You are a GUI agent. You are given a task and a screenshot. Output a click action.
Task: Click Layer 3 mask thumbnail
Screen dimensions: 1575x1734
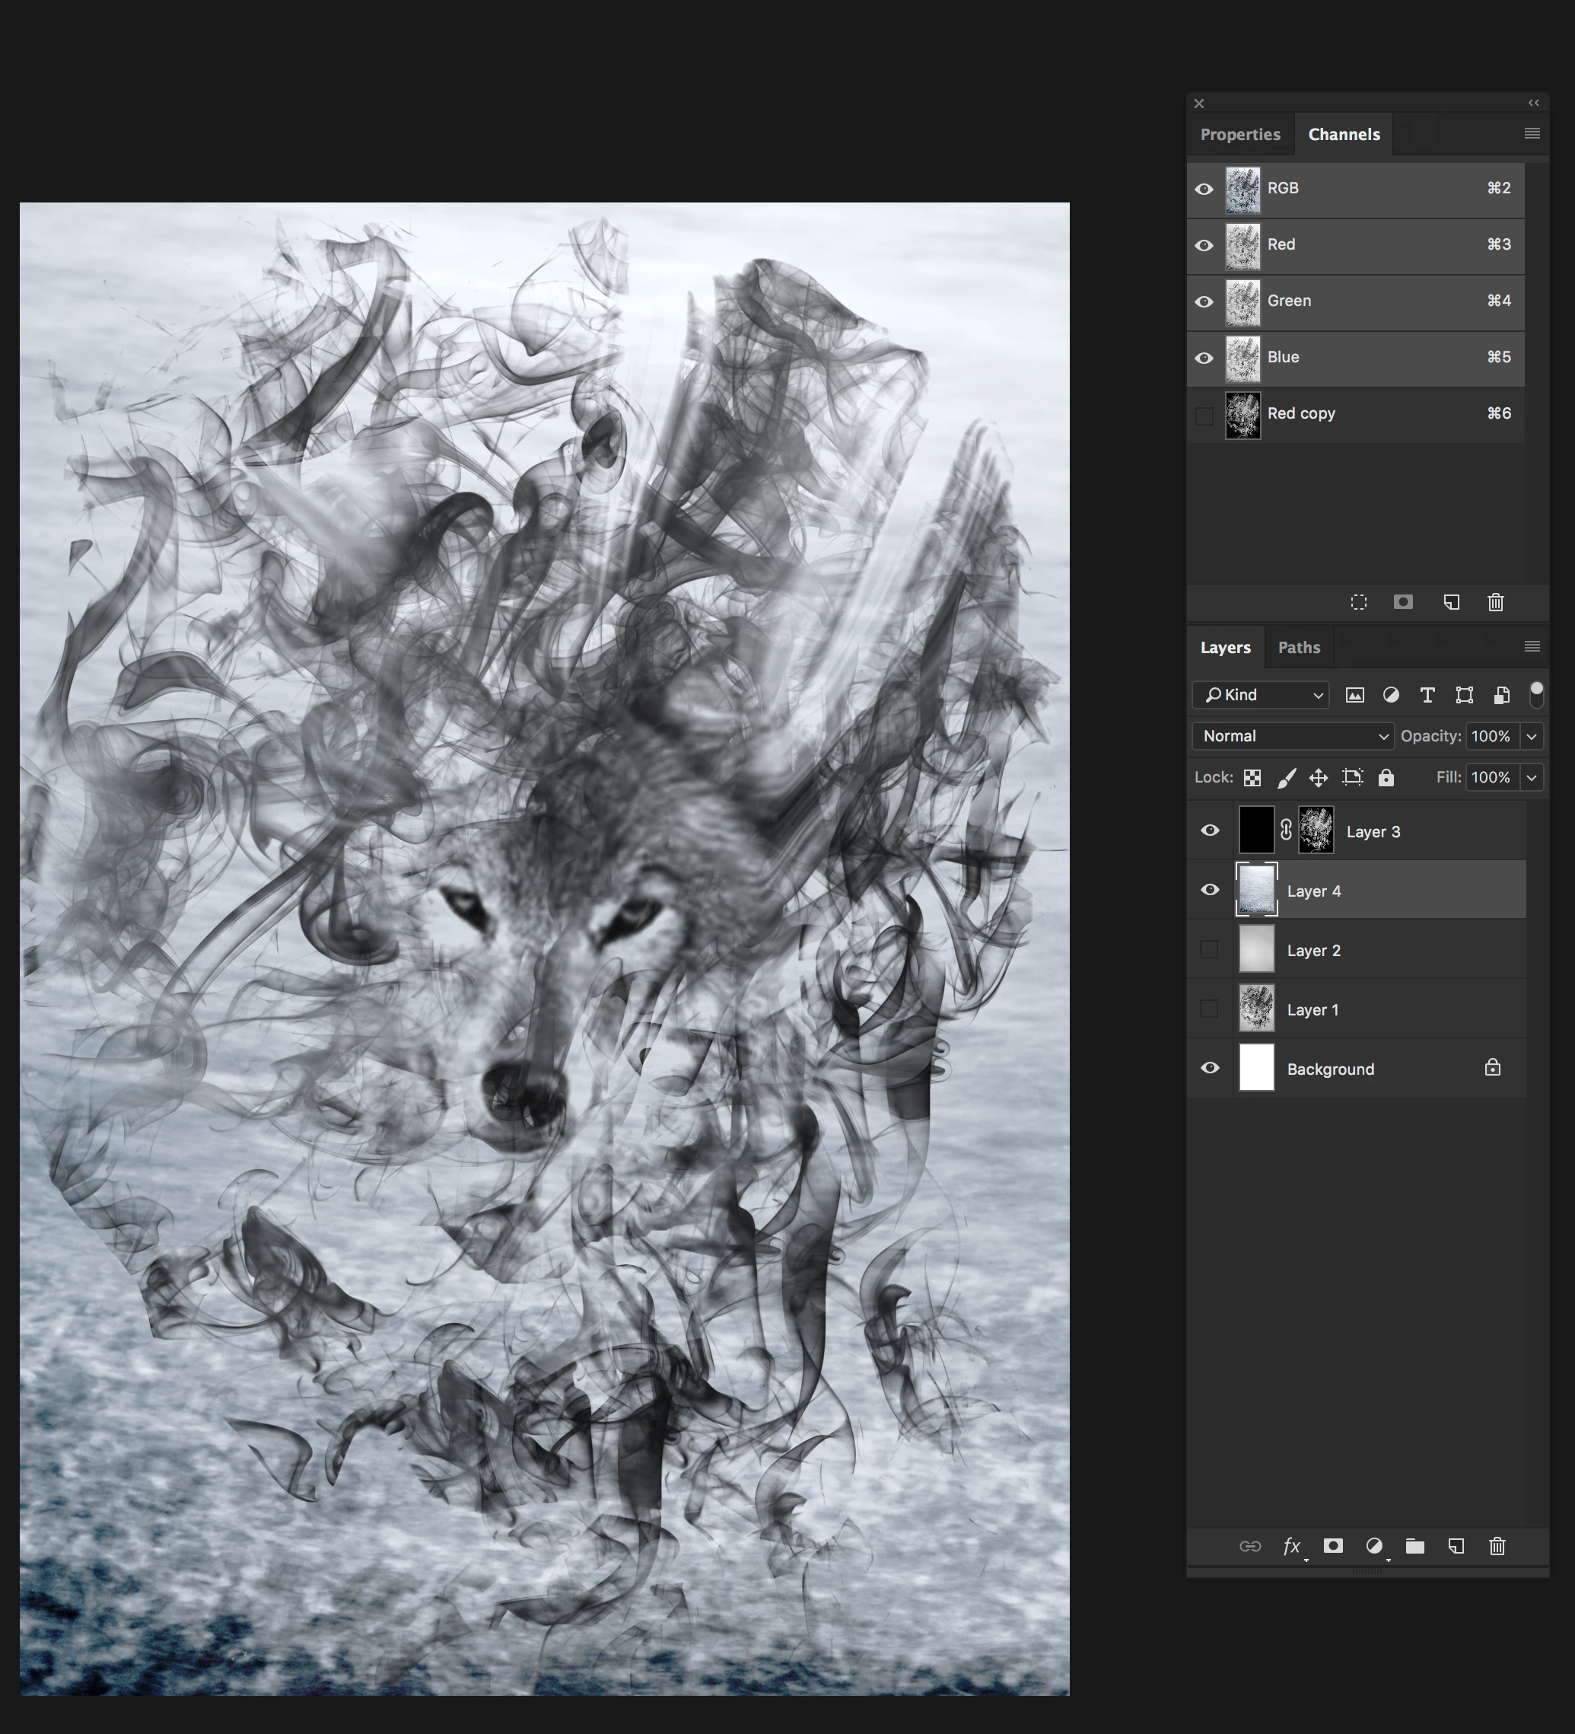pyautogui.click(x=1316, y=831)
